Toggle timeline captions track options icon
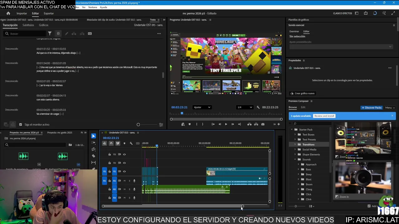Screen dimensions: 399x224 coord(138,143)
